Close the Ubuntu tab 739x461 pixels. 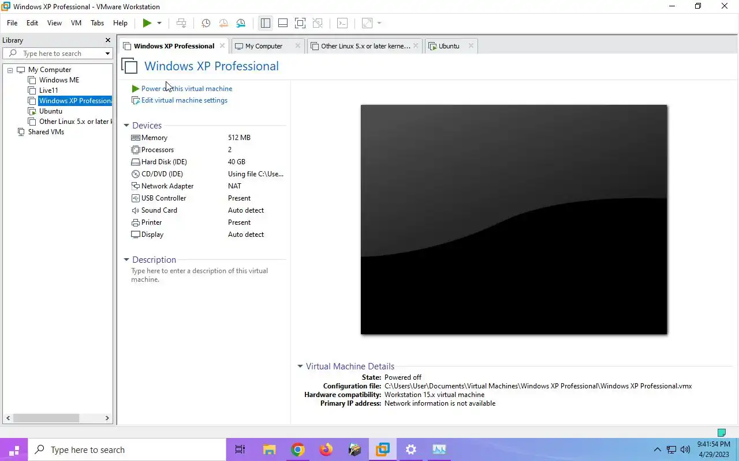[x=471, y=46]
